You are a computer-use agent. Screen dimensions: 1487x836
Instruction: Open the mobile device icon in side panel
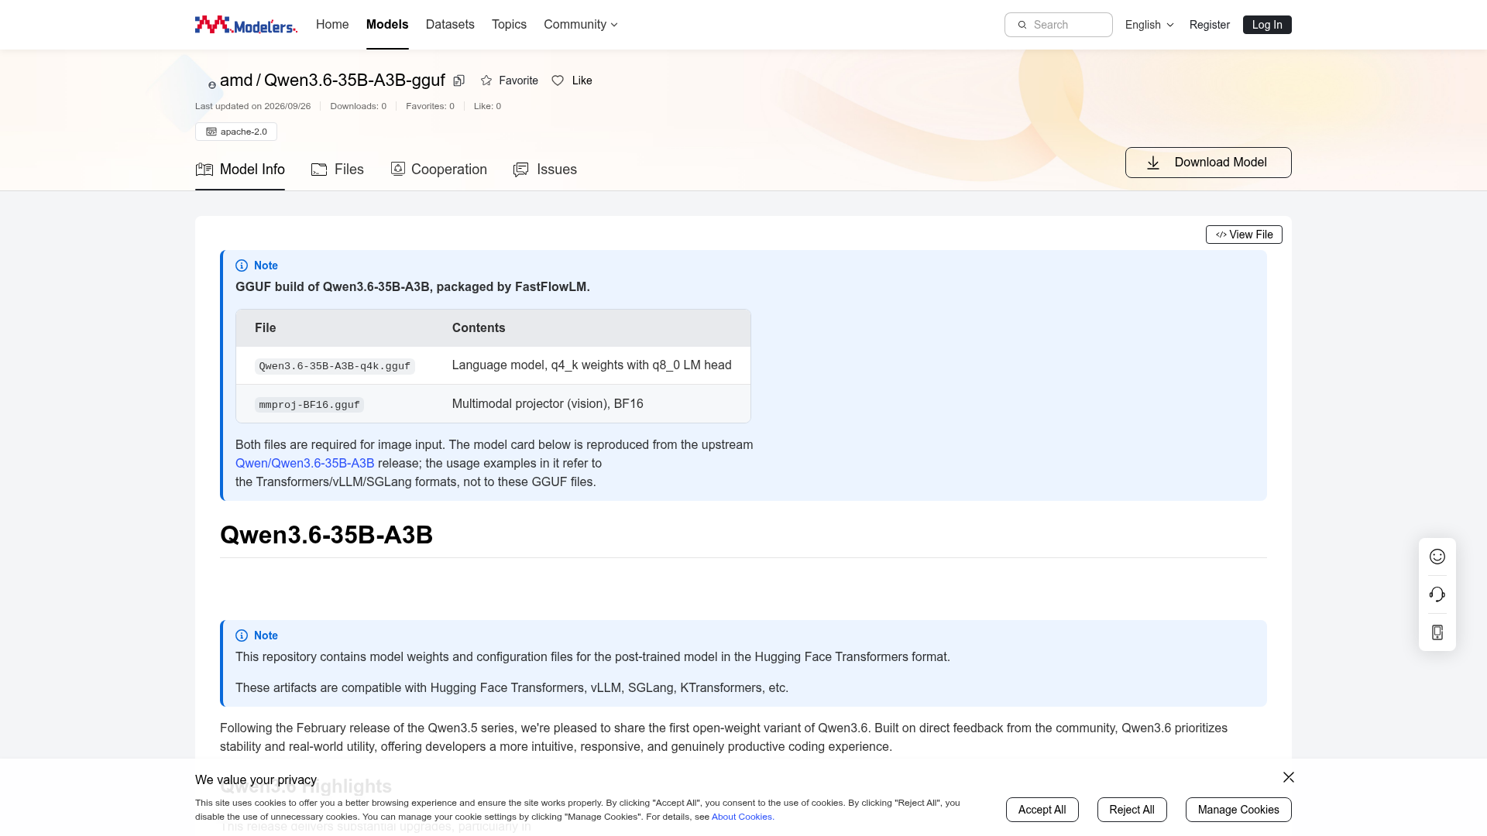pos(1437,632)
